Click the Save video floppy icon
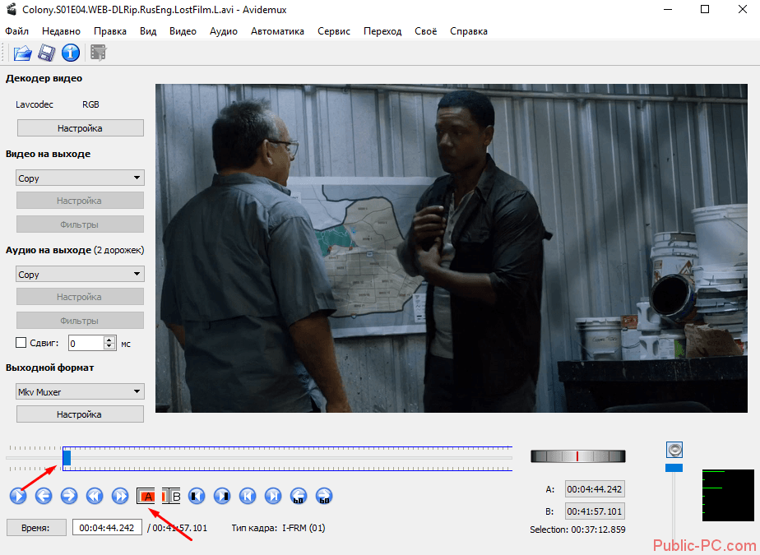 47,53
